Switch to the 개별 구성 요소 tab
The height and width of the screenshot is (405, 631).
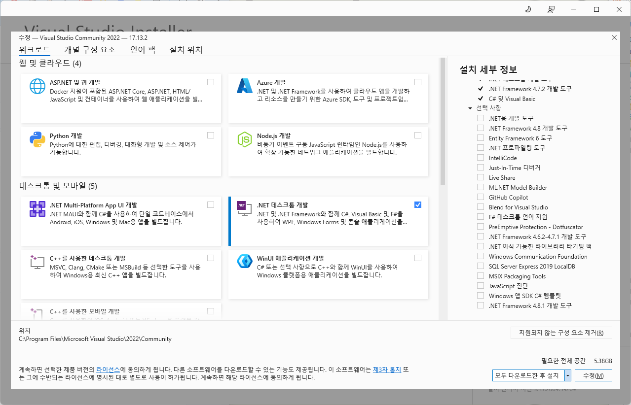pos(90,50)
